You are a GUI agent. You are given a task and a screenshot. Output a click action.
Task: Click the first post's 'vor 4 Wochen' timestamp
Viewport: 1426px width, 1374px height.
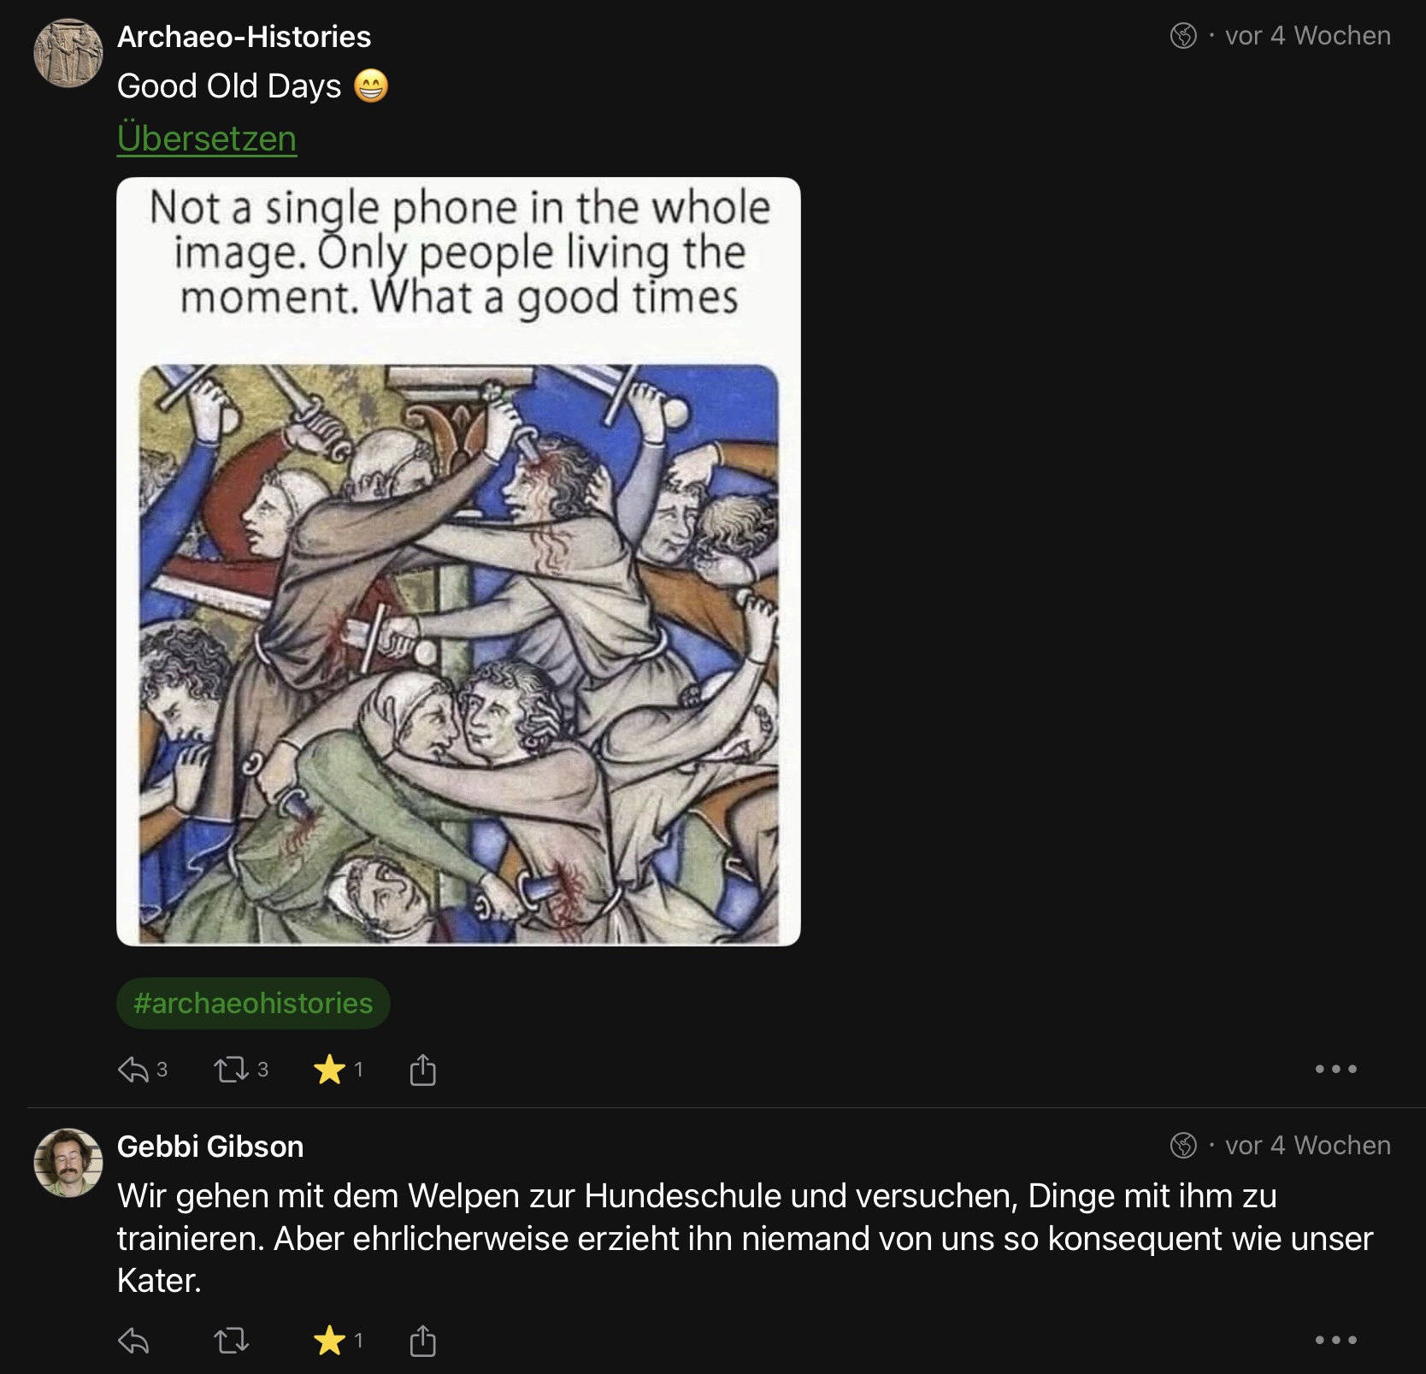pos(1307,36)
